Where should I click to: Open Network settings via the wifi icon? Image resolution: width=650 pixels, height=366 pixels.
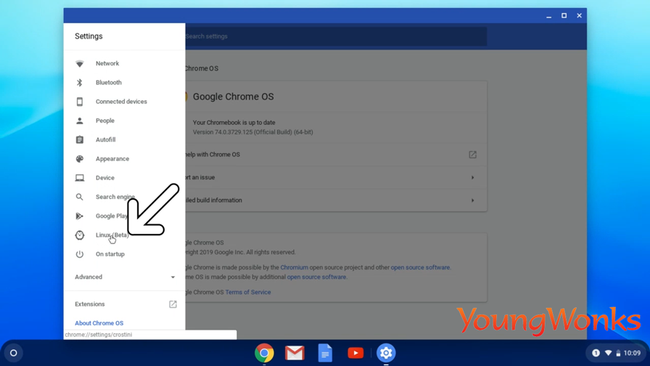point(80,63)
